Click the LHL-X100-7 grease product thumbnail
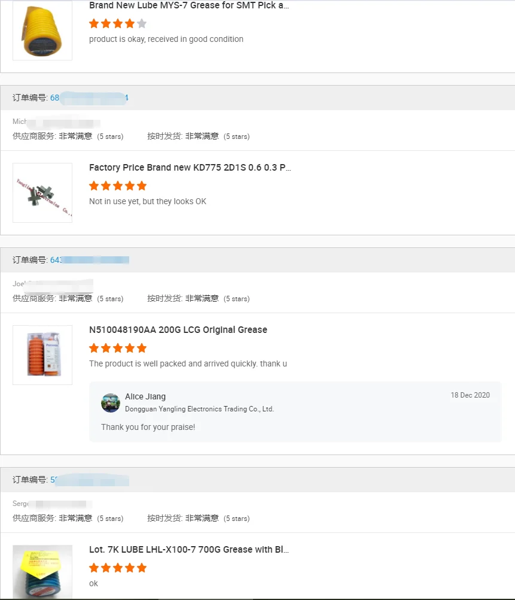Screen dimensions: 515x600 click(x=42, y=571)
